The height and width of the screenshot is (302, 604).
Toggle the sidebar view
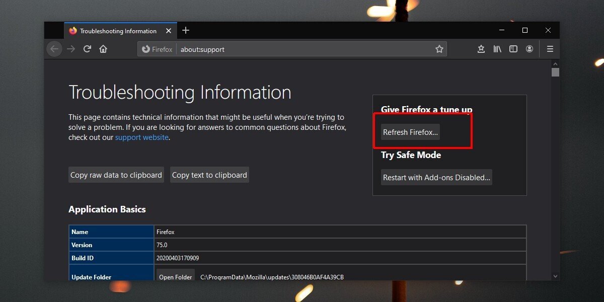(513, 49)
